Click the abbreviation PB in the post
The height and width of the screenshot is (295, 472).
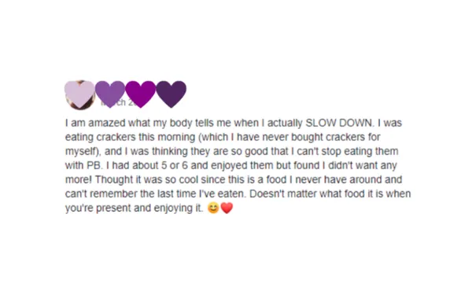pyautogui.click(x=94, y=165)
